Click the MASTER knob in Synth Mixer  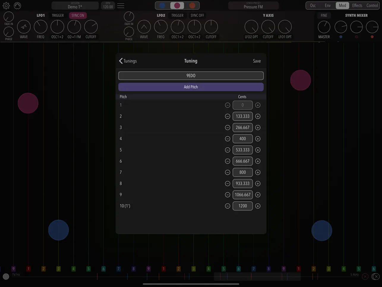pyautogui.click(x=324, y=27)
